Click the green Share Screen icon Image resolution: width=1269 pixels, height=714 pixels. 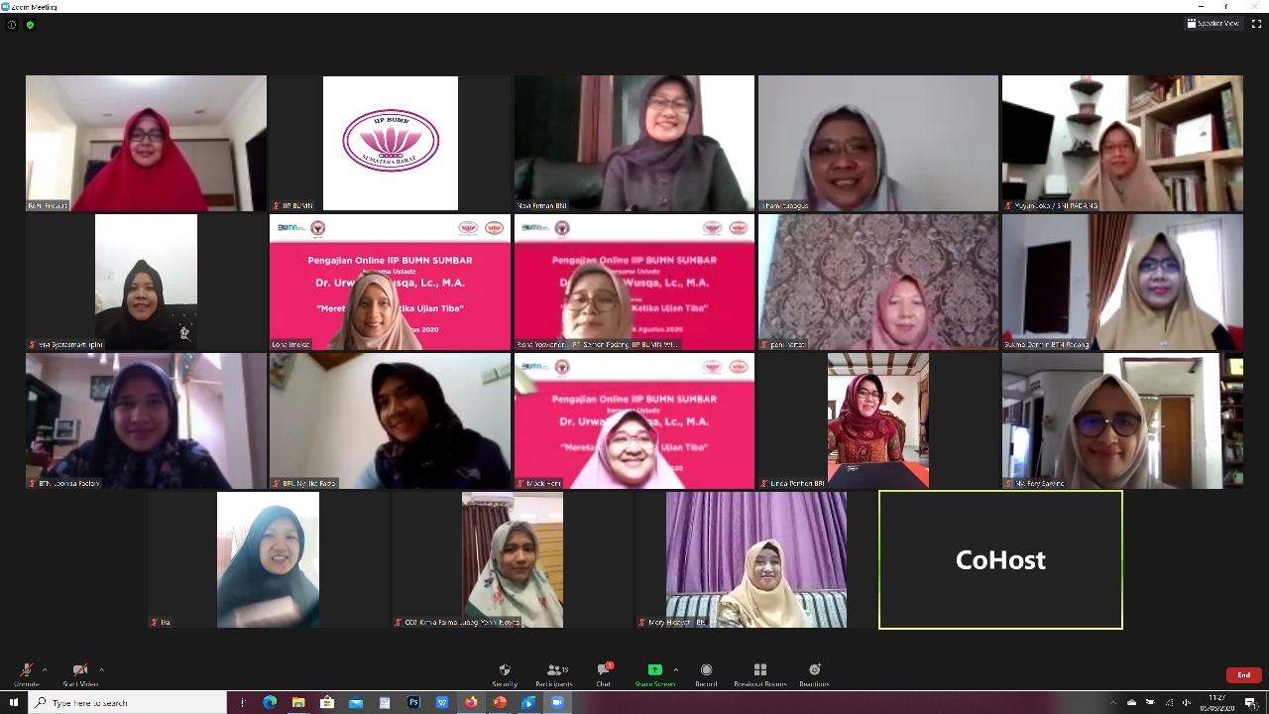(x=654, y=670)
